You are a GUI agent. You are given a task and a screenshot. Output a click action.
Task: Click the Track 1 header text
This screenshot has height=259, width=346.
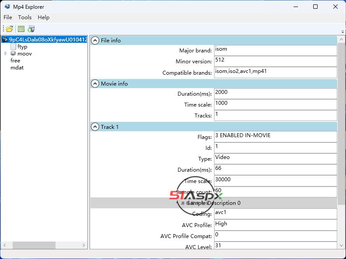tap(110, 127)
